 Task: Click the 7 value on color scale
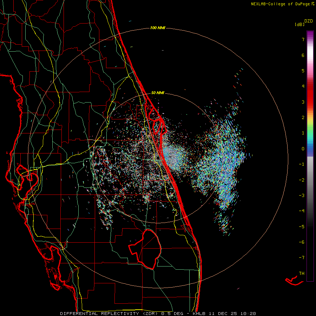pyautogui.click(x=303, y=39)
